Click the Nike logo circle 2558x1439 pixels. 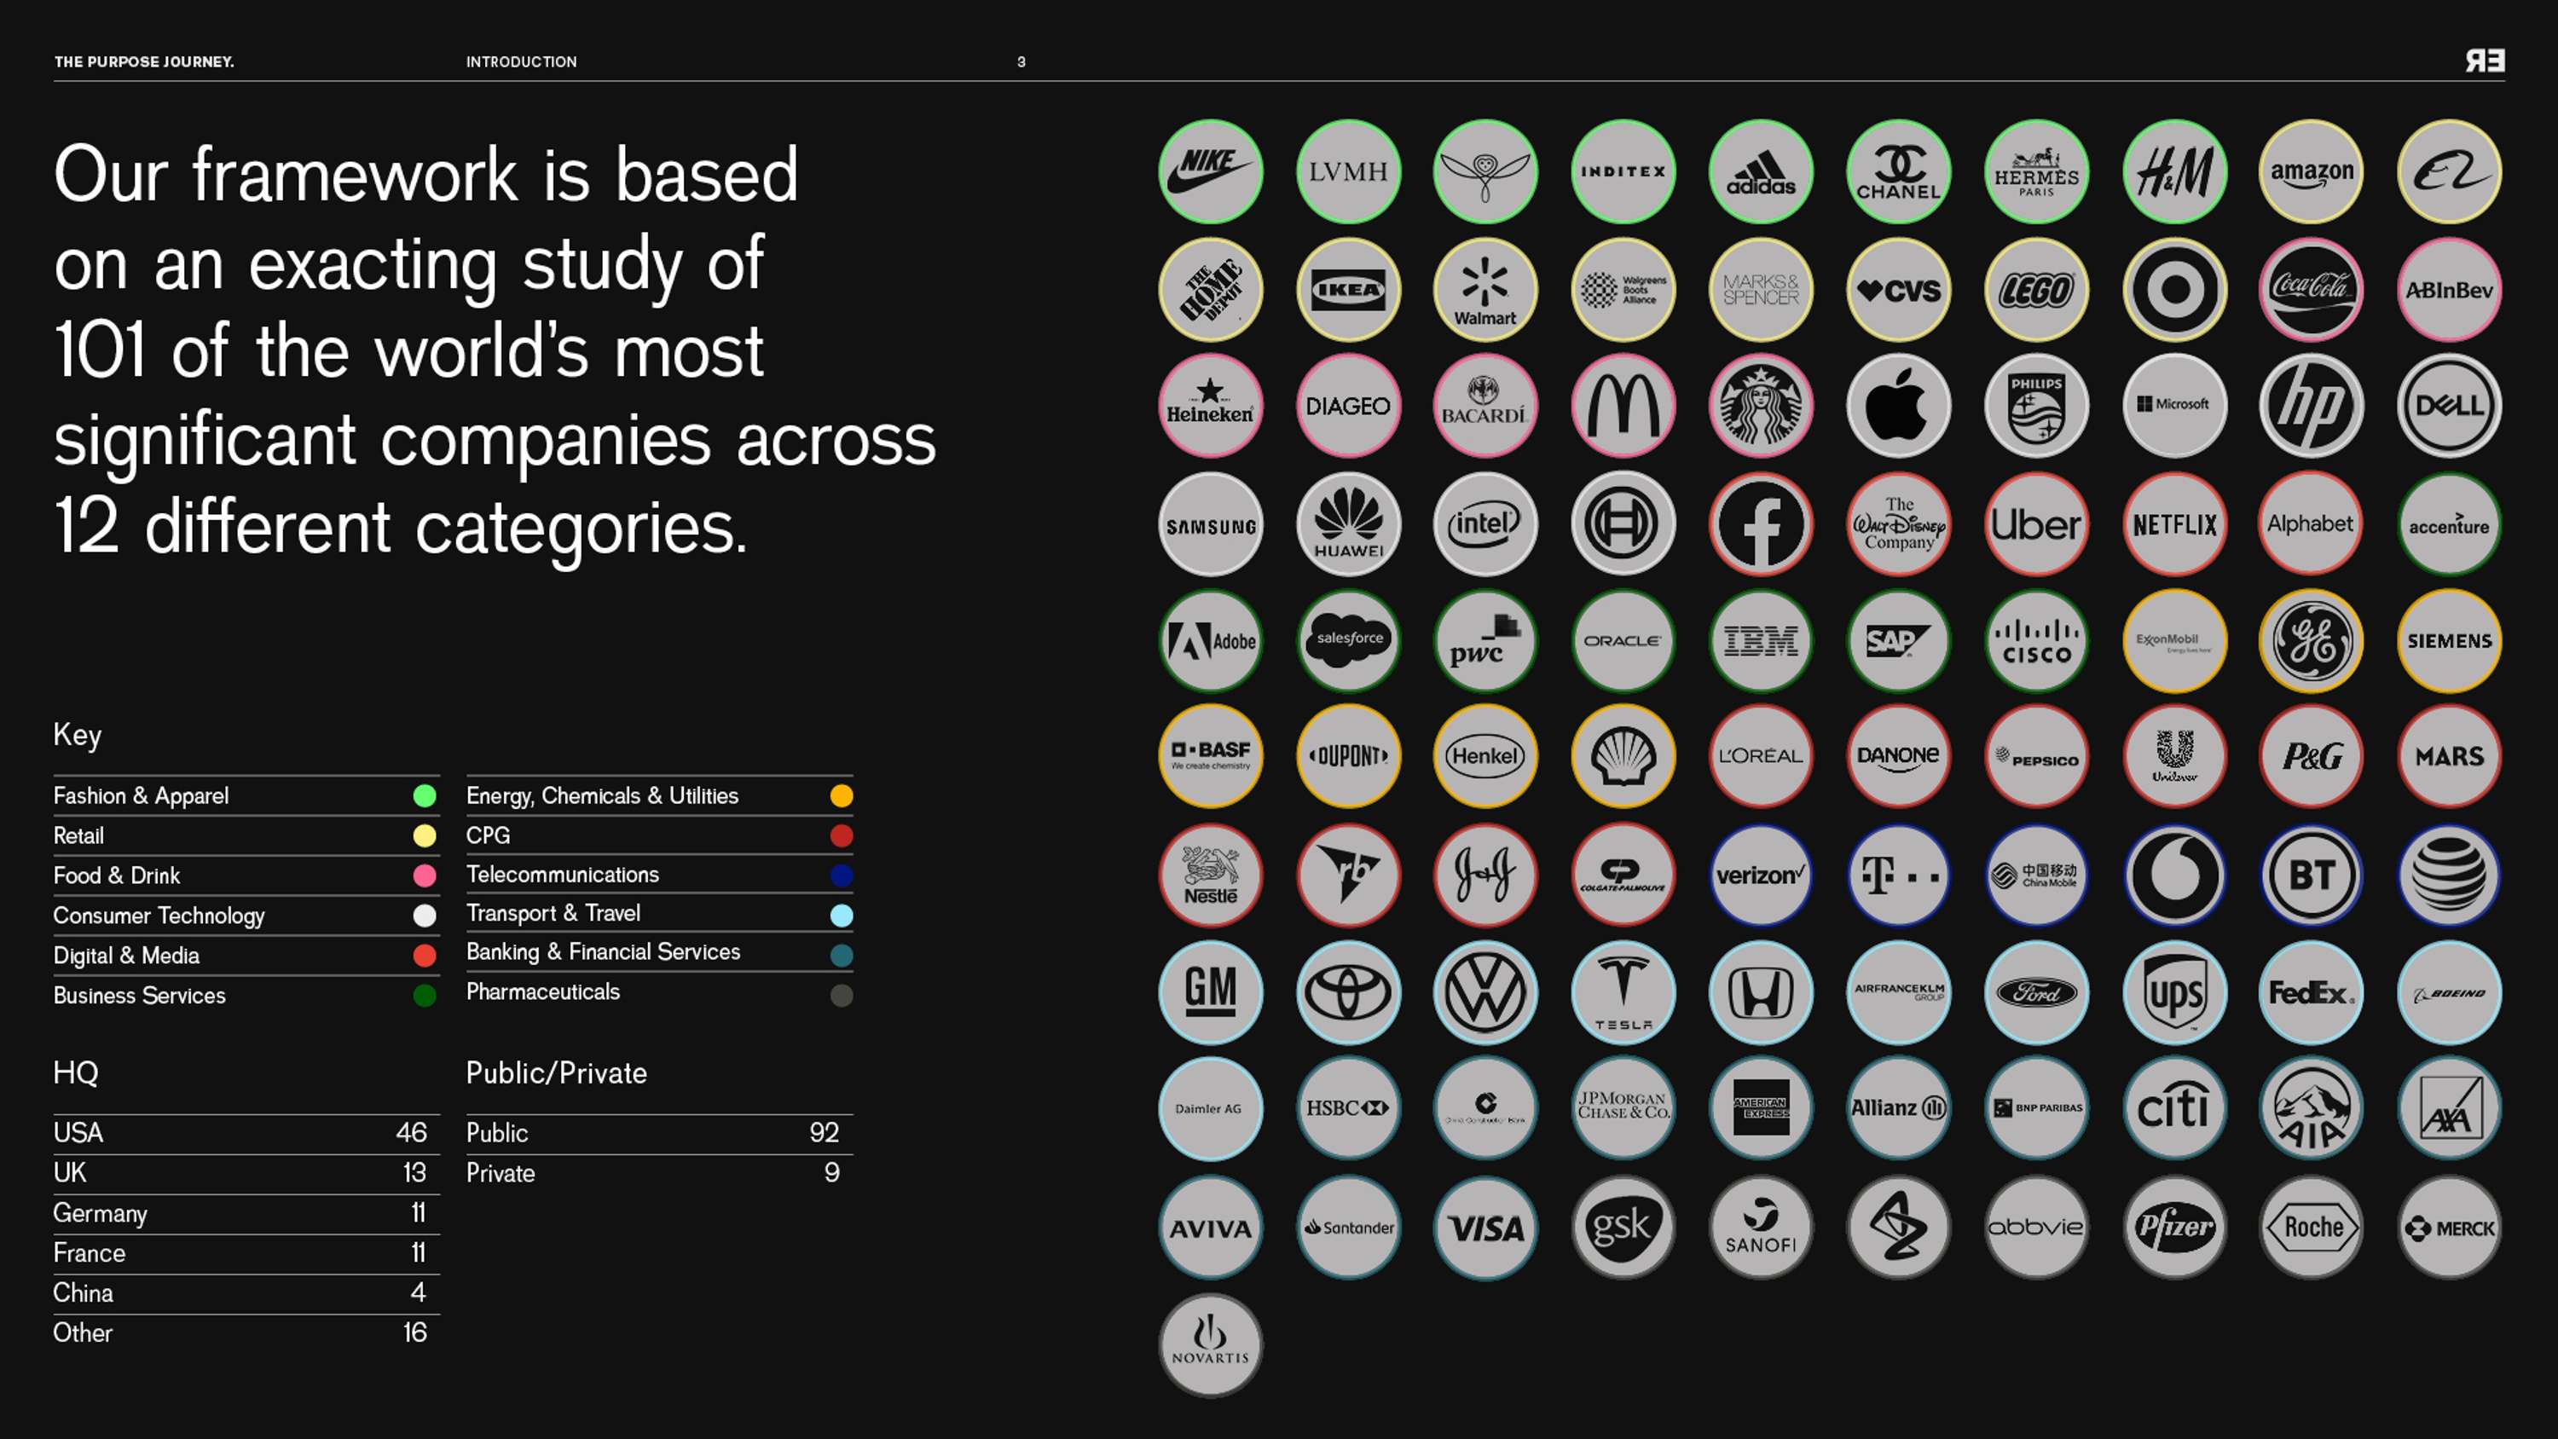click(1211, 172)
